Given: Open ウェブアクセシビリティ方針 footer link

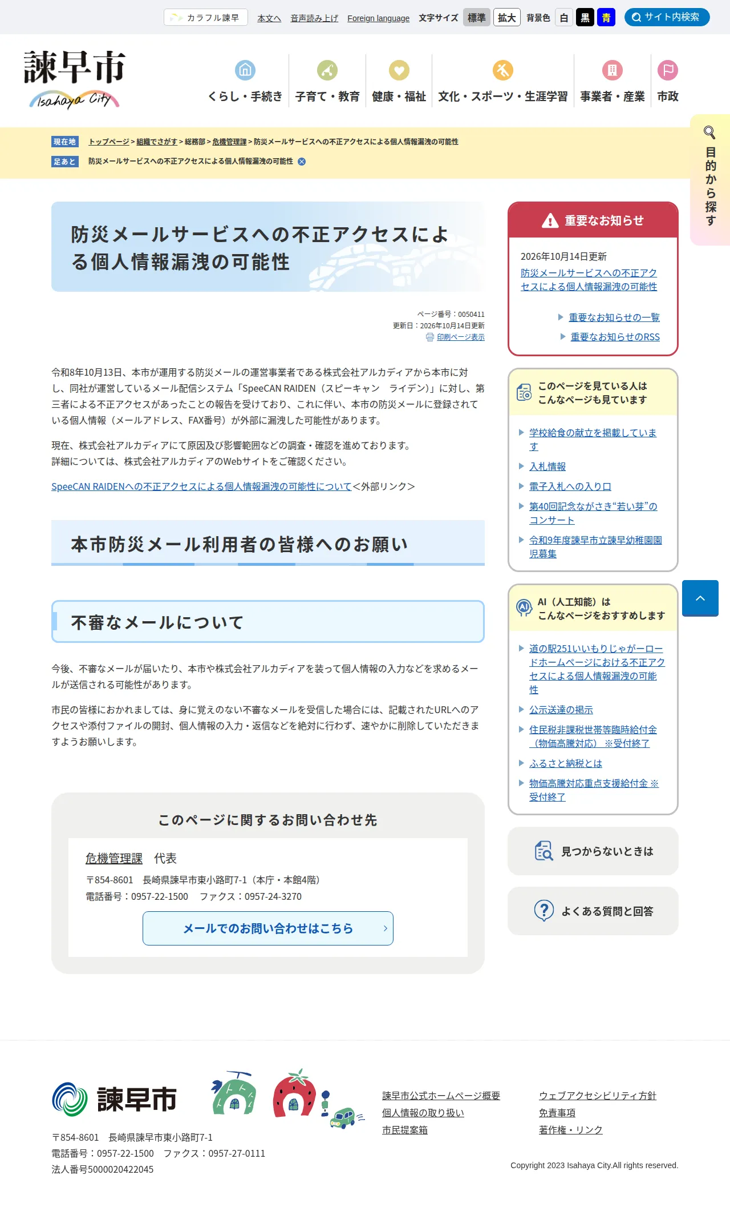Looking at the screenshot, I should point(598,1096).
